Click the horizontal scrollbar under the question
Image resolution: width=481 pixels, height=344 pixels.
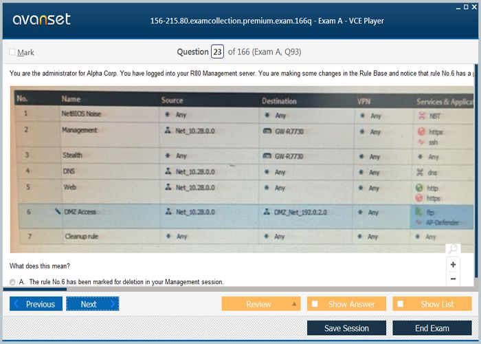34,290
